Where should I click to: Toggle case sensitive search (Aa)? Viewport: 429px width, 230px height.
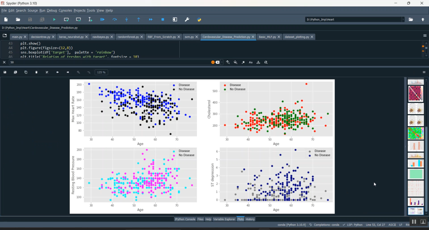click(251, 62)
